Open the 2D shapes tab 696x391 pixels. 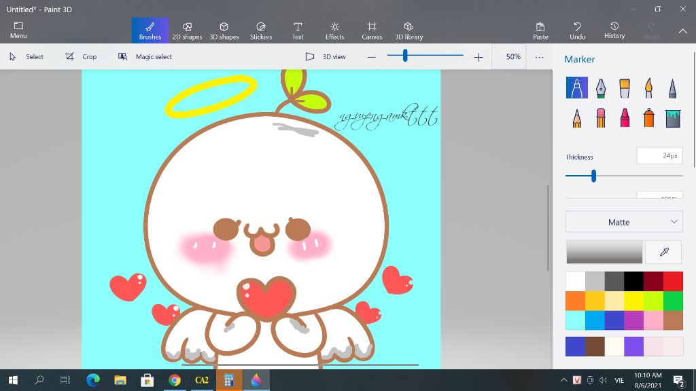click(x=187, y=31)
